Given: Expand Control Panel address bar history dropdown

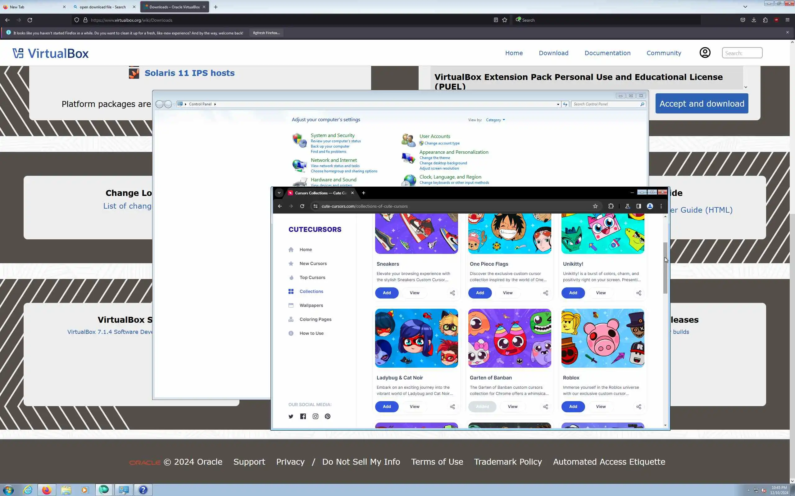Looking at the screenshot, I should [558, 104].
